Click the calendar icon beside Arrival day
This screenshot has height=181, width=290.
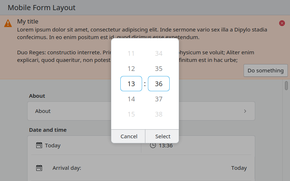[x=39, y=168]
